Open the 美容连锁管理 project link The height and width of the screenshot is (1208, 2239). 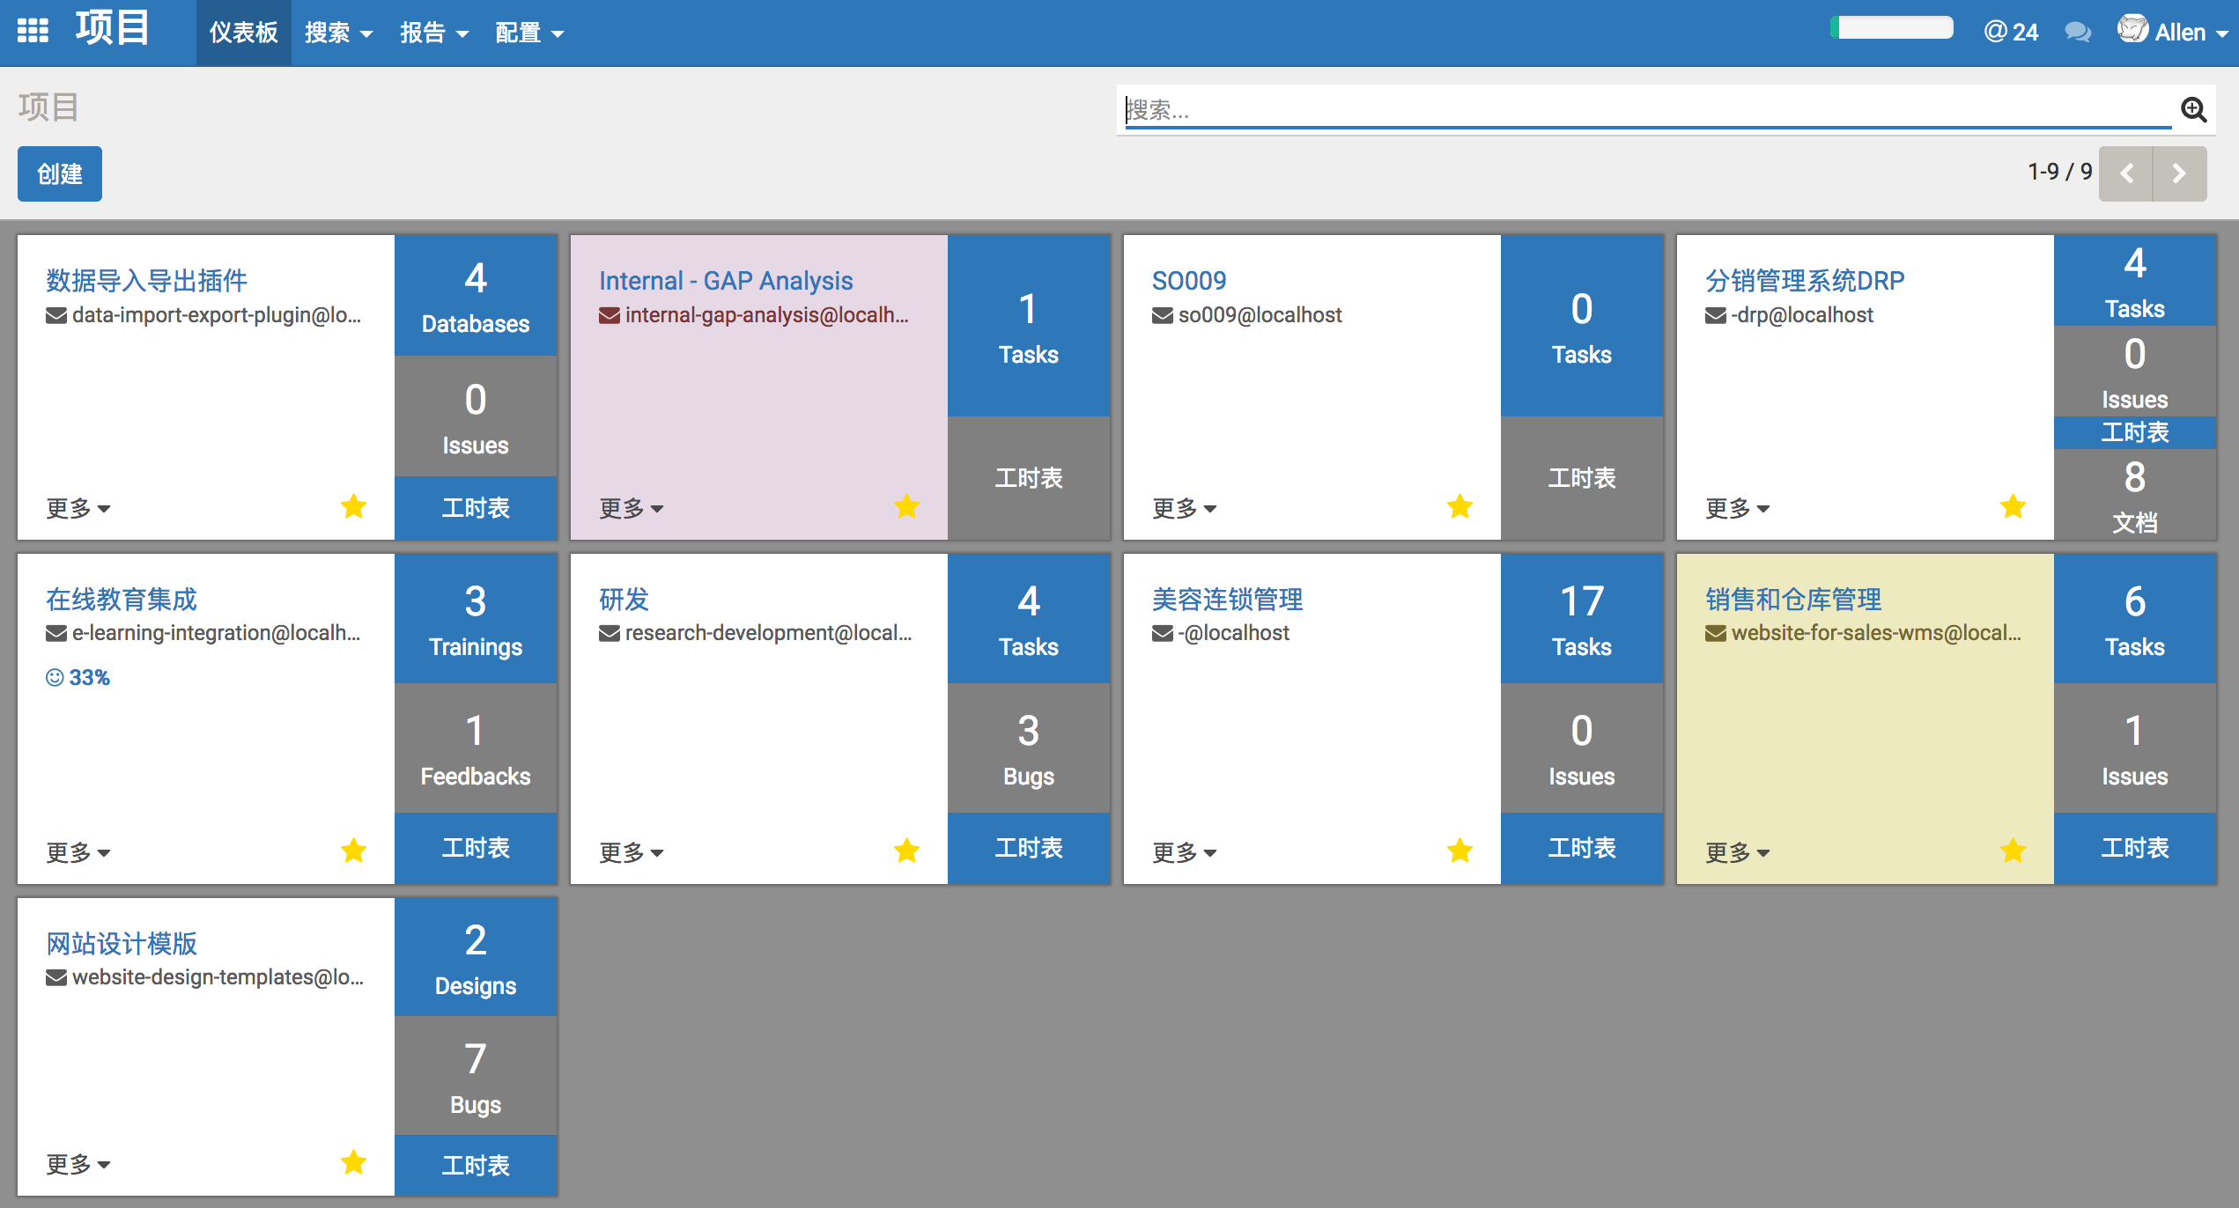[1227, 600]
